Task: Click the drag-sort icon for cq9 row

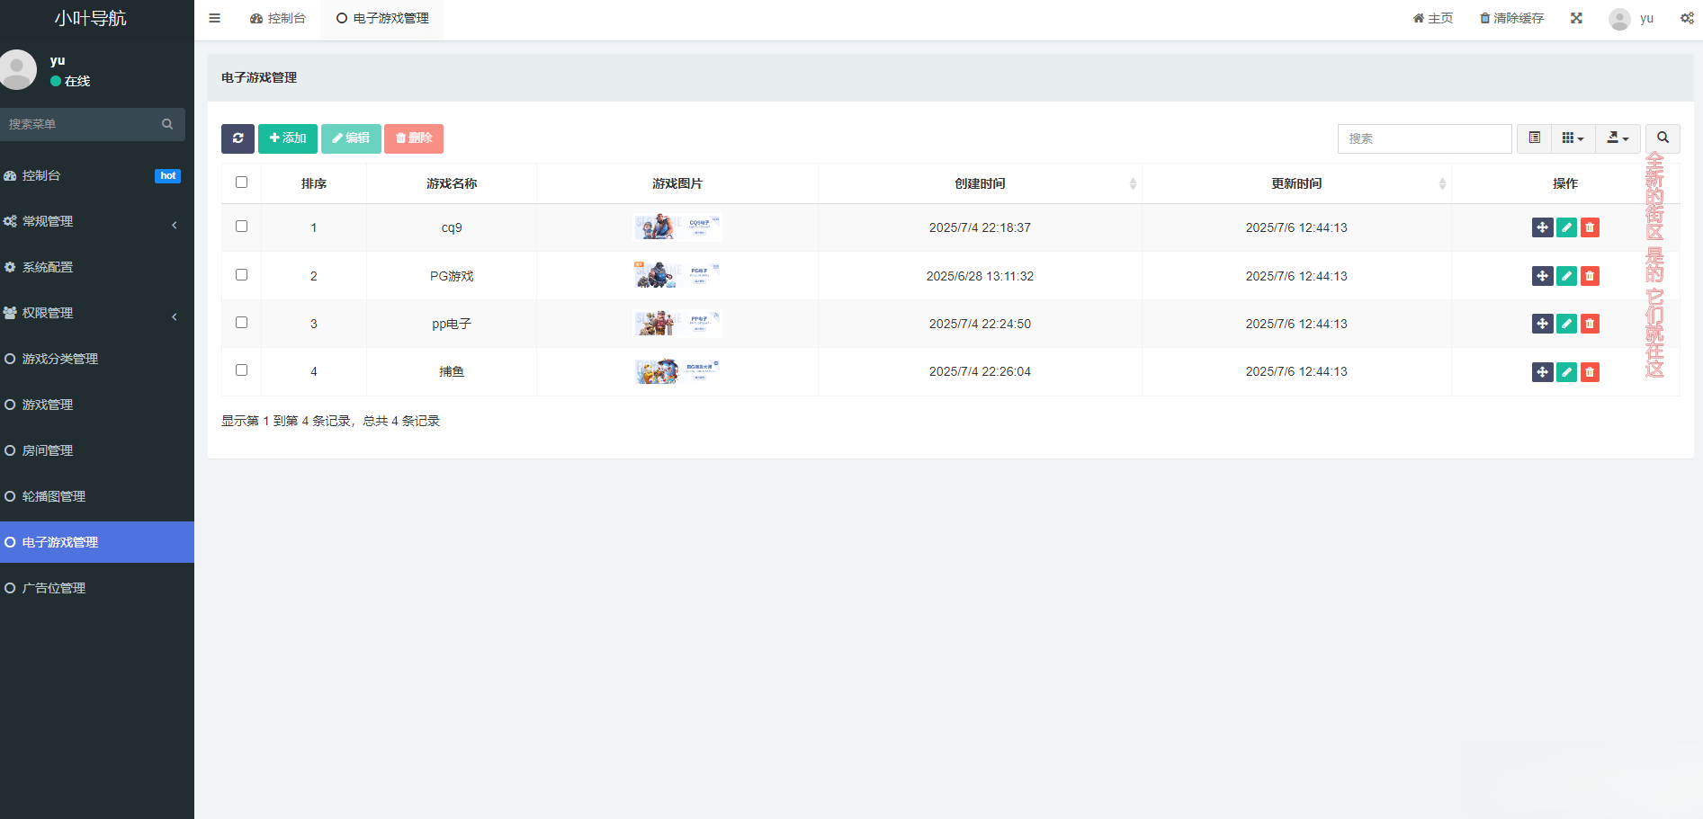Action: coord(1542,227)
